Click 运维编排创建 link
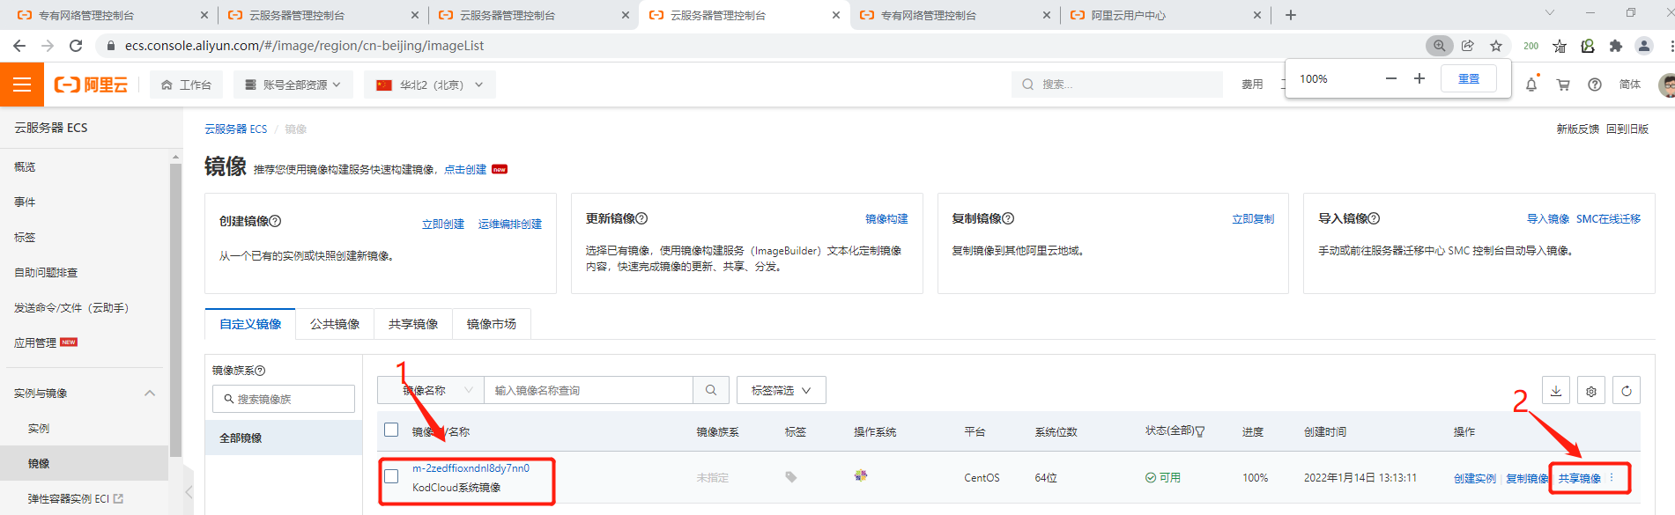The image size is (1675, 515). [x=510, y=224]
